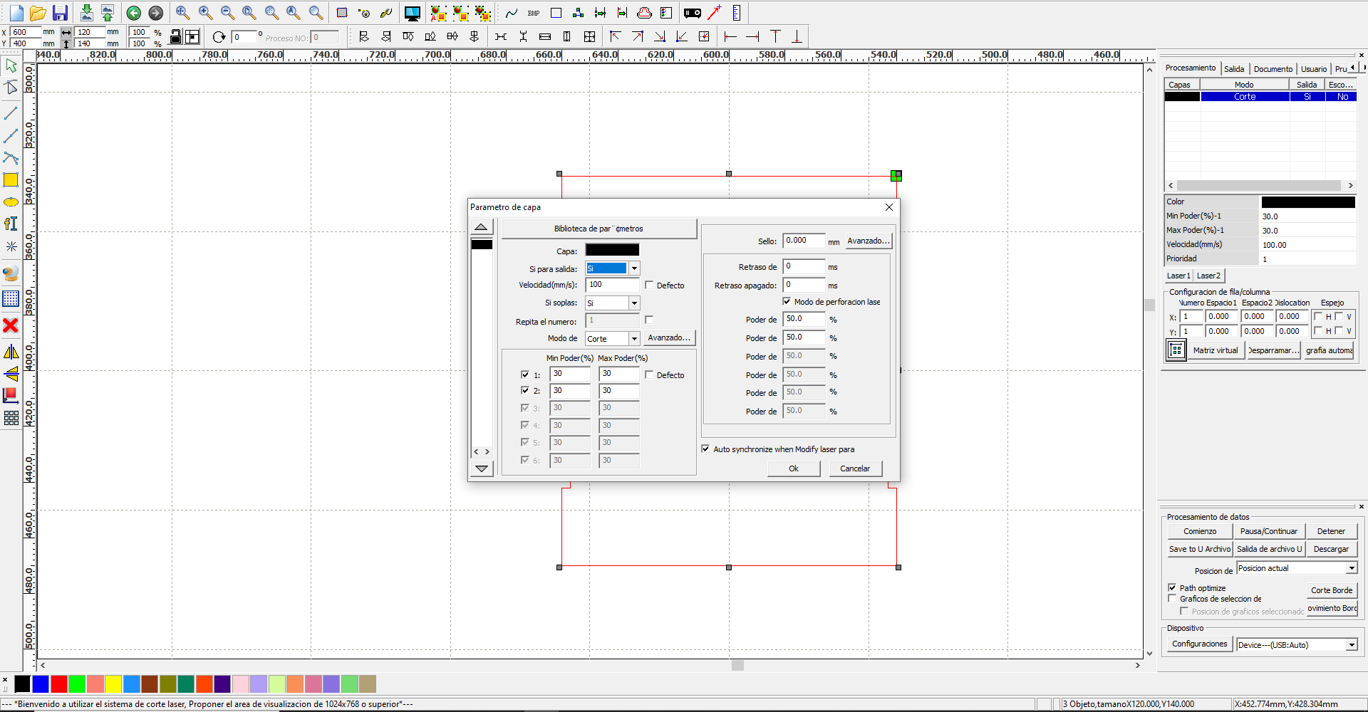Open the Si para salida dropdown
Viewport: 1368px width, 712px height.
pos(633,268)
